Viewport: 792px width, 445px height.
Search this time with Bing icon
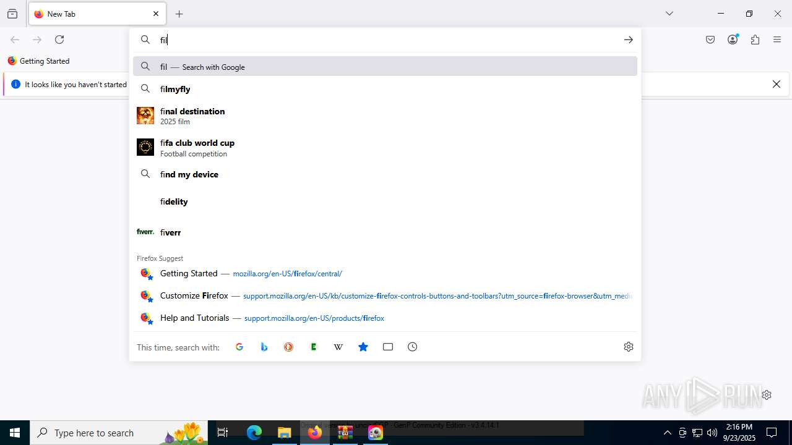click(x=264, y=347)
